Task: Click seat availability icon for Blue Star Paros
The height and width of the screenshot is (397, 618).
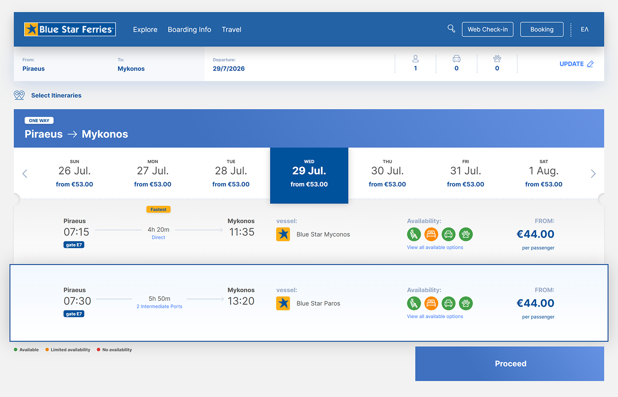Action: click(414, 303)
